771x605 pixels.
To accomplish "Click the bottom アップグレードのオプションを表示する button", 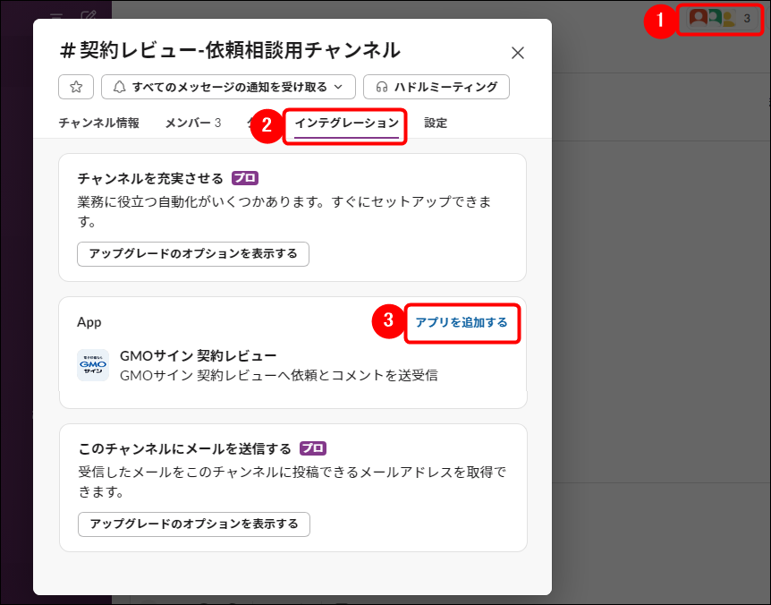I will click(192, 525).
